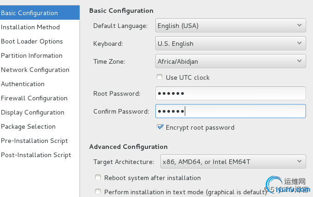Open Pre-Installation Script section
The height and width of the screenshot is (197, 313).
[40, 141]
